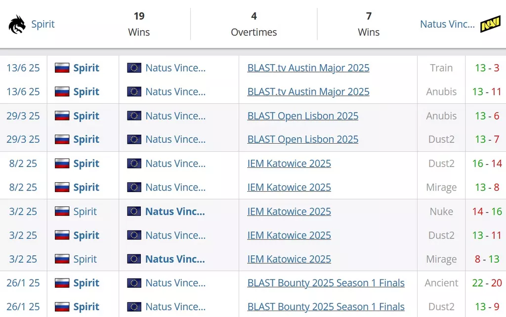Click the '13 - 9' score on Dust2
This screenshot has height=317, width=506.
click(487, 307)
